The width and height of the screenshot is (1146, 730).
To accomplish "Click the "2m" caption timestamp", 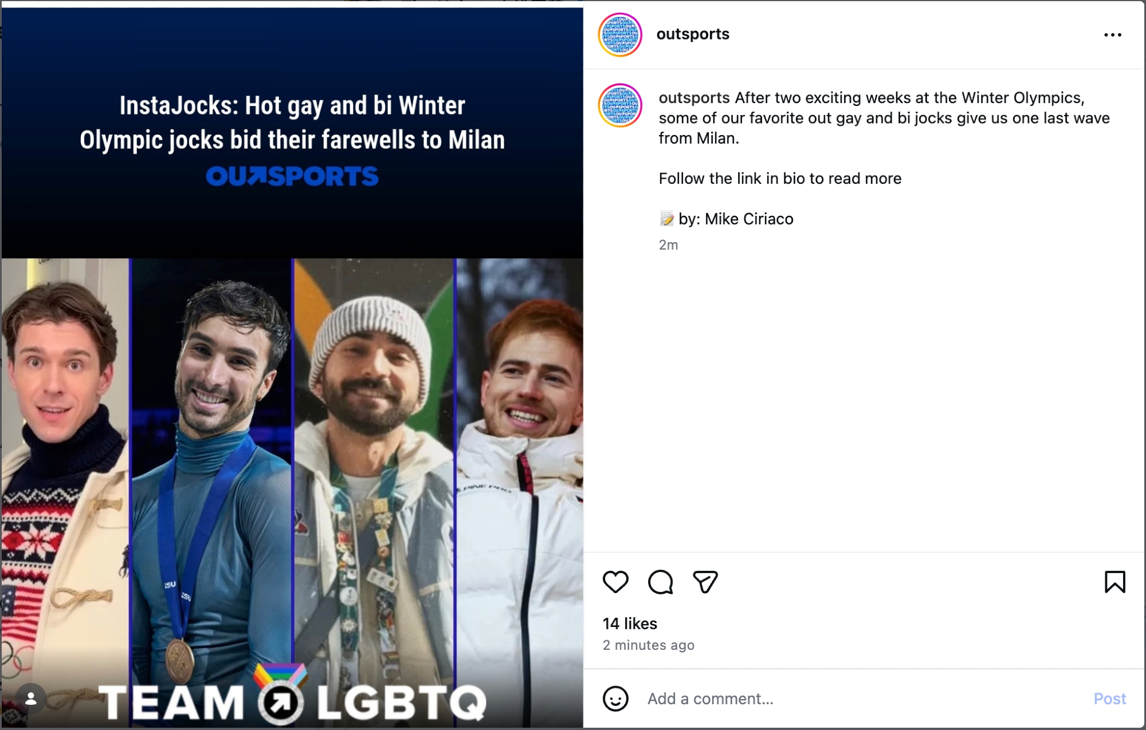I will [x=668, y=245].
